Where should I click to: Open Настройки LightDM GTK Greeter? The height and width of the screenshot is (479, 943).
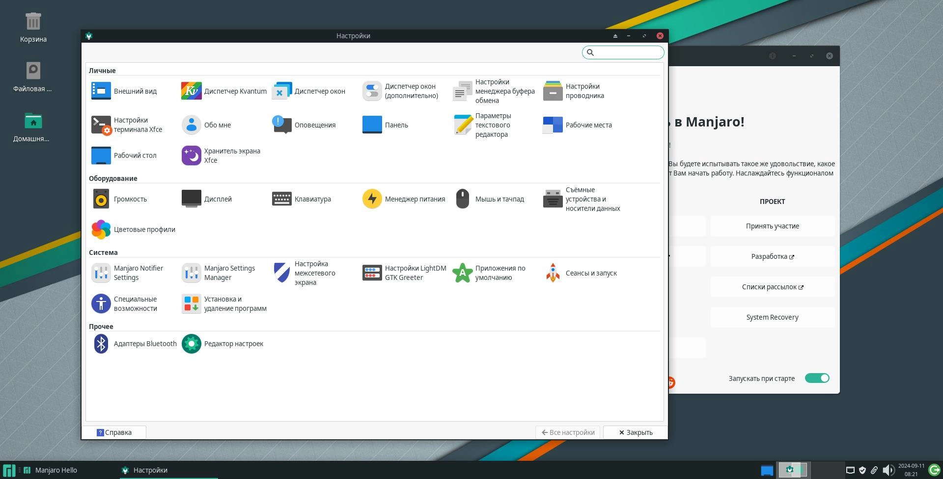click(x=404, y=273)
